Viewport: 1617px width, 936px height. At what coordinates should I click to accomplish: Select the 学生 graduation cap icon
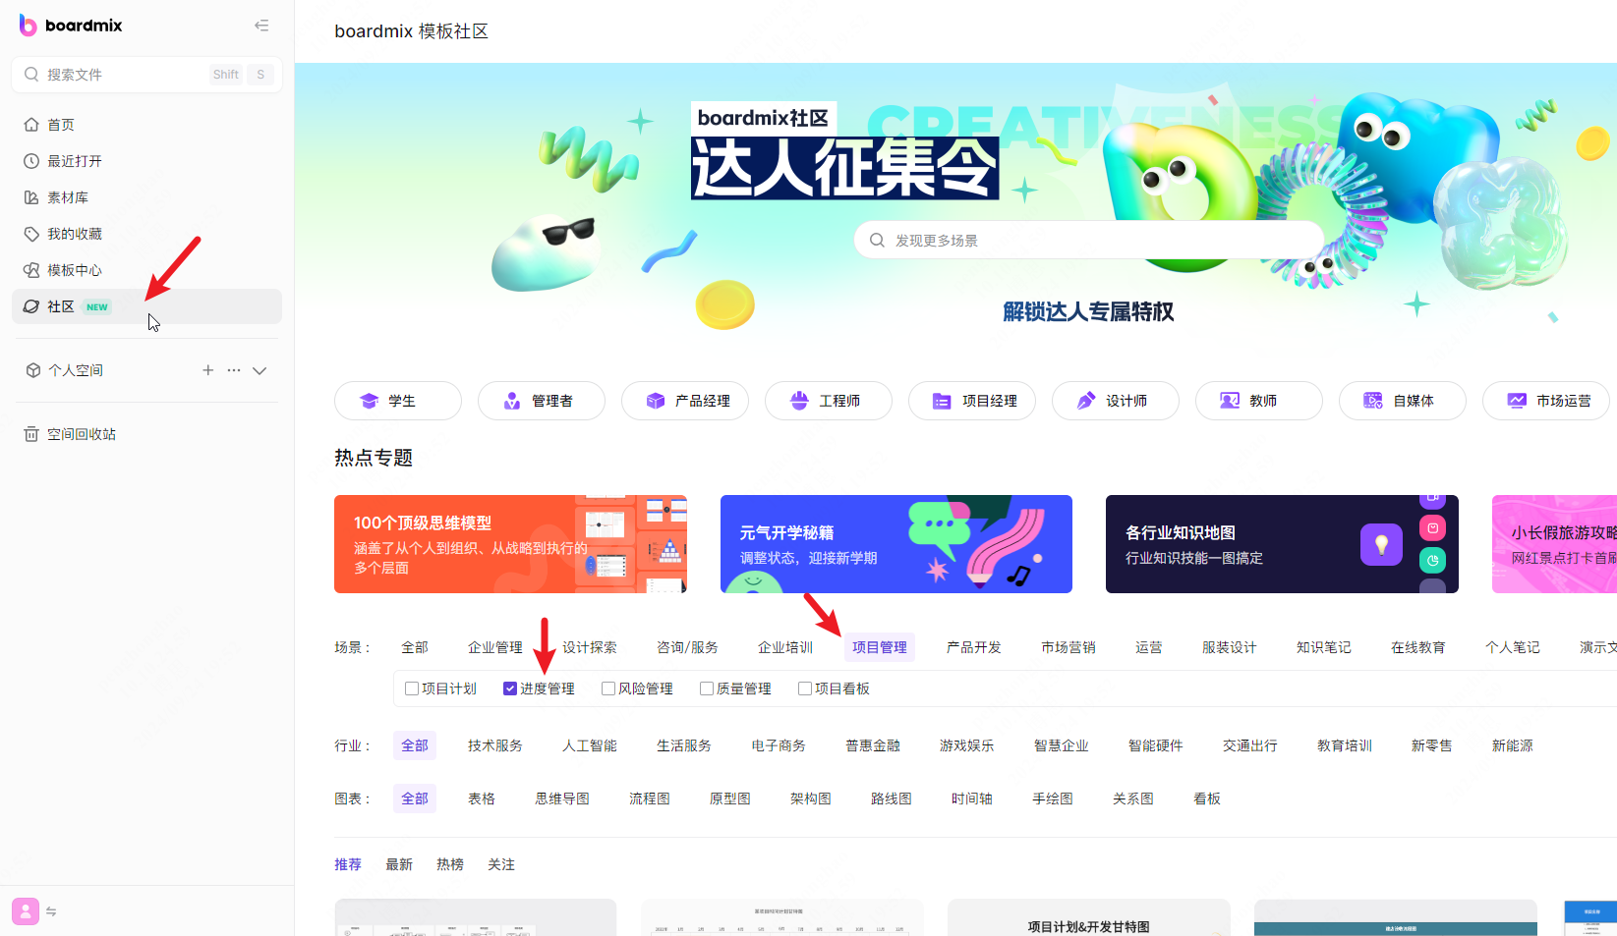(x=370, y=401)
